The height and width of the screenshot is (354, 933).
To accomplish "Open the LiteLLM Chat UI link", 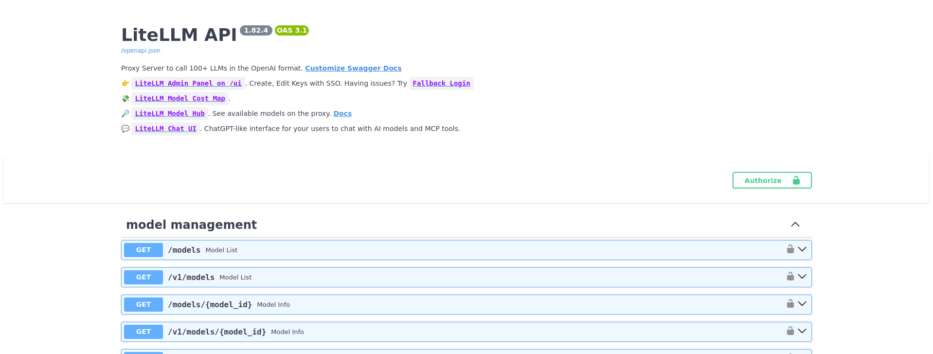I will (x=165, y=129).
